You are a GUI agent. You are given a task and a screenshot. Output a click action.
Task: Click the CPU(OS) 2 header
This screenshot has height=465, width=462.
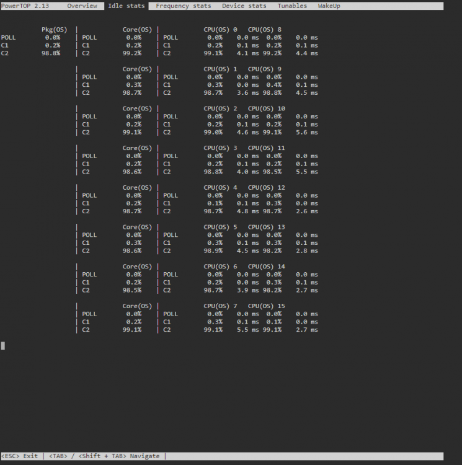pos(220,108)
